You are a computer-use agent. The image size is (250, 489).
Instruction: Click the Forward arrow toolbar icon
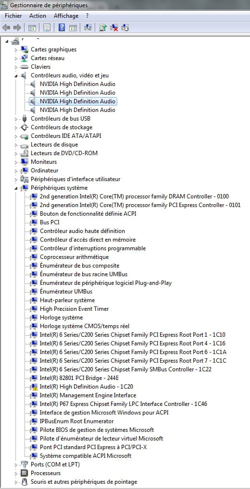pyautogui.click(x=17, y=28)
